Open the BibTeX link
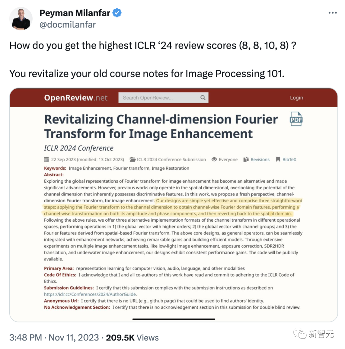Viewport: 345px width, 349px height. tap(289, 159)
